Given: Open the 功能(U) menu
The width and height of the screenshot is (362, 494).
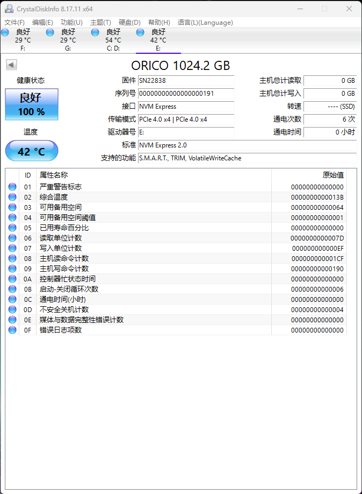Looking at the screenshot, I should 71,23.
